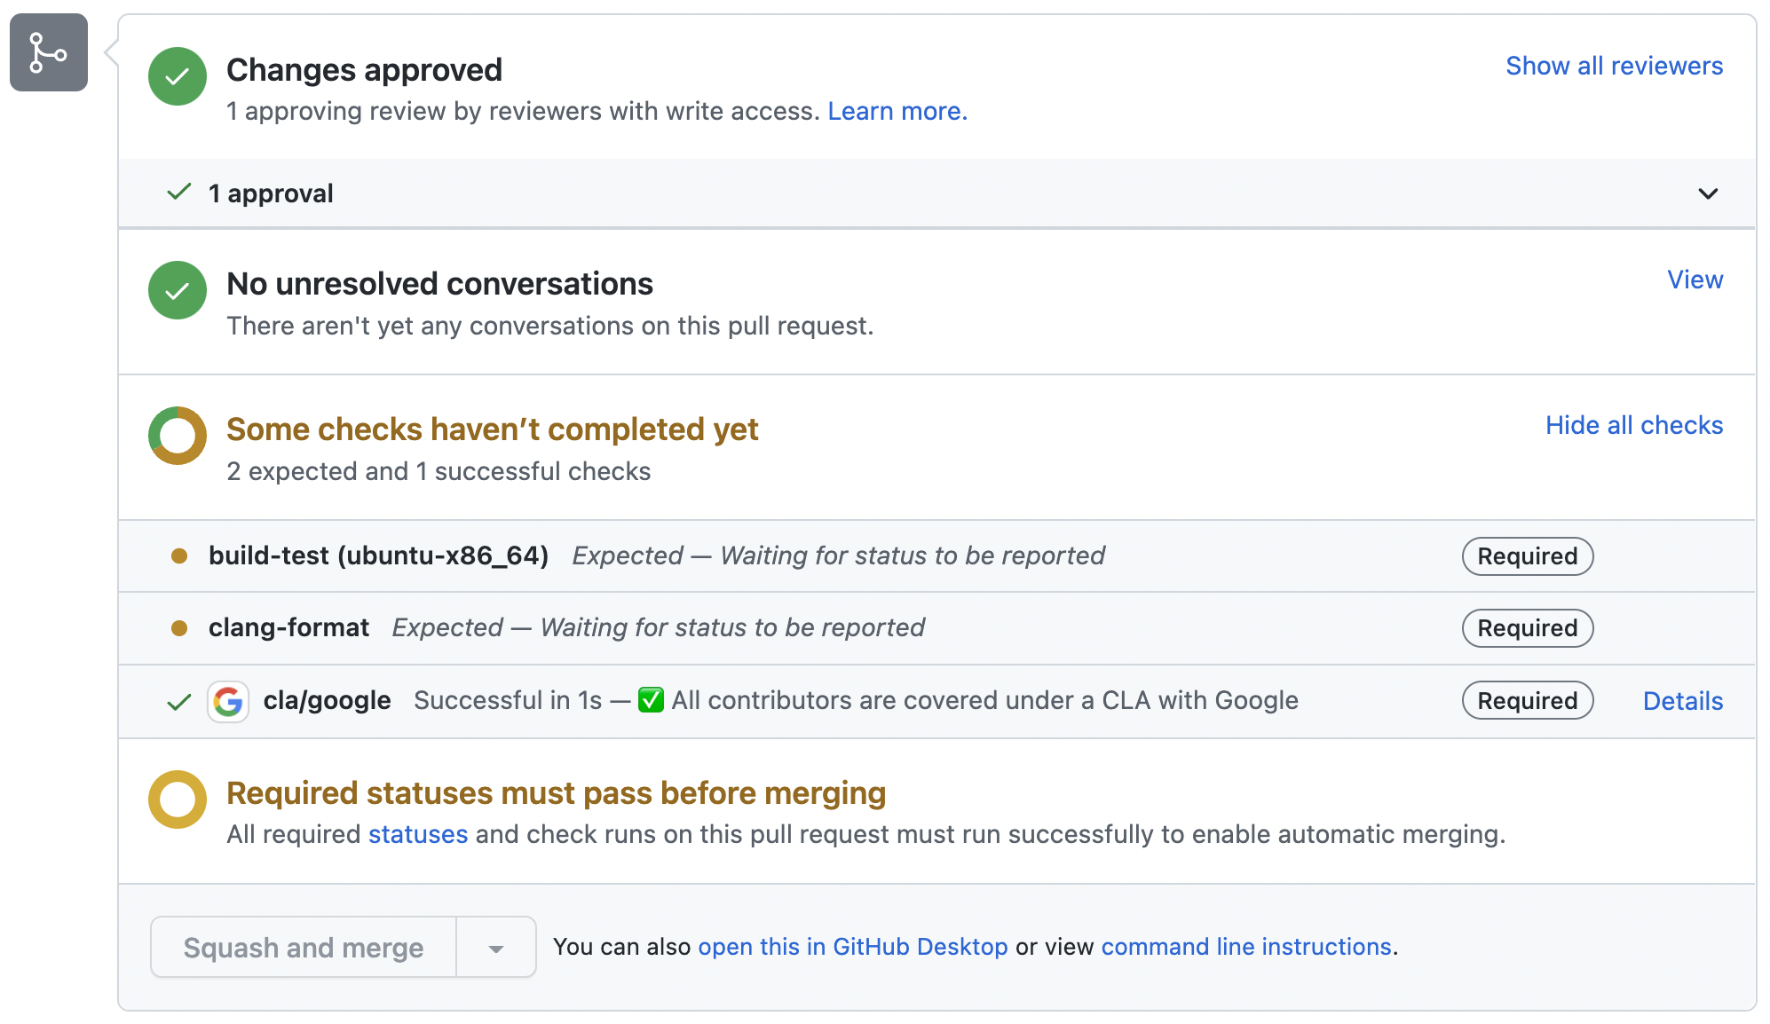Click the Squash and merge button

304,947
